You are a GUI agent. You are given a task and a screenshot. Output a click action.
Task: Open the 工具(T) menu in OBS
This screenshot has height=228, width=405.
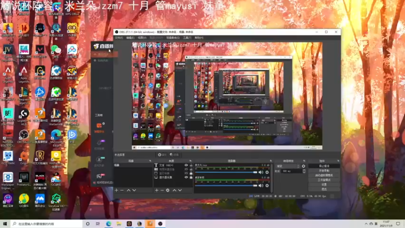187,37
